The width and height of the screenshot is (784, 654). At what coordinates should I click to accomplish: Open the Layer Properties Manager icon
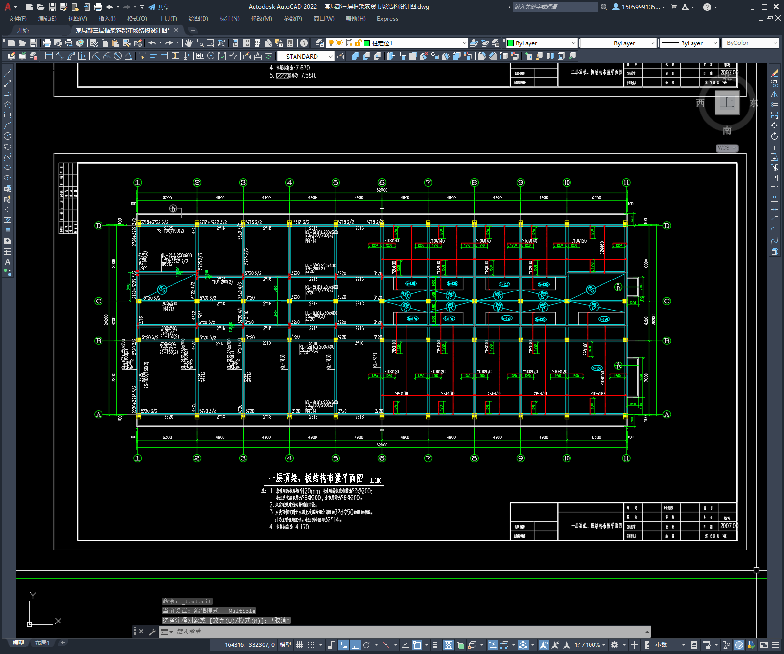320,43
